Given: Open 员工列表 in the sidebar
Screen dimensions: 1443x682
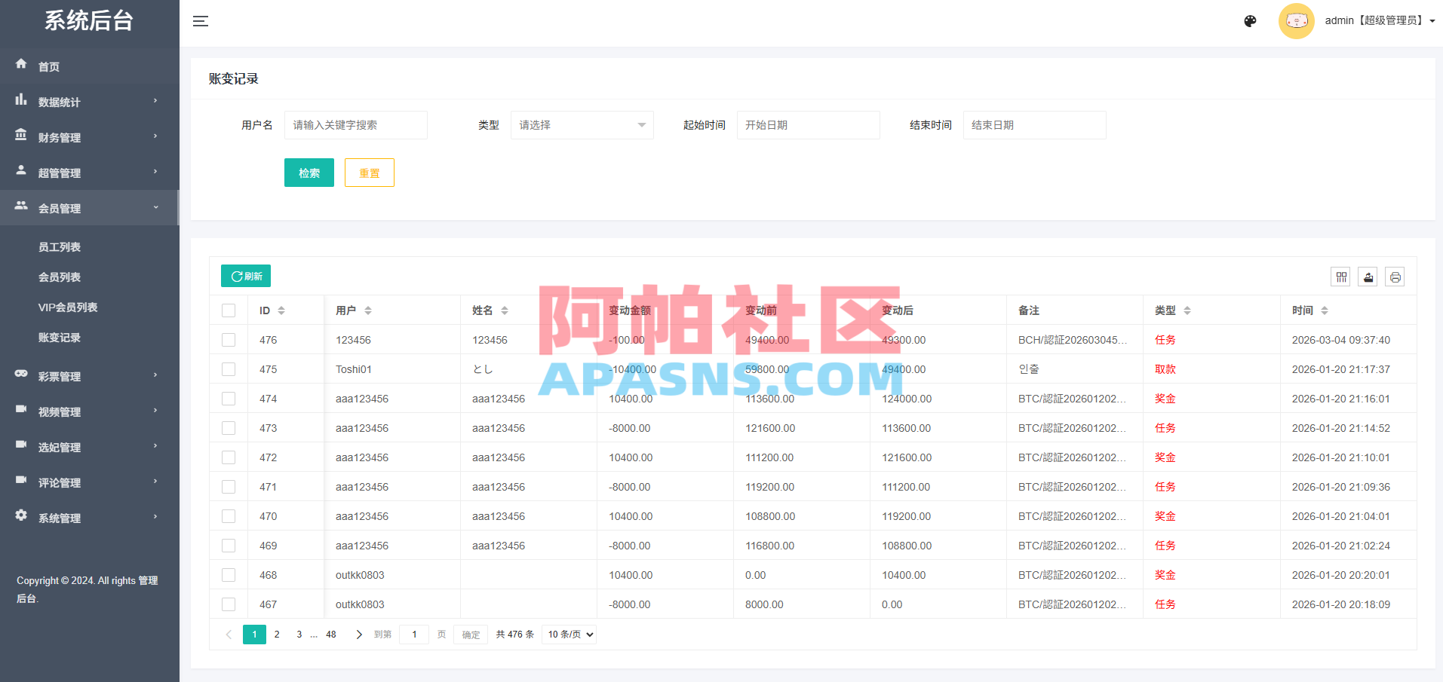Looking at the screenshot, I should (60, 247).
